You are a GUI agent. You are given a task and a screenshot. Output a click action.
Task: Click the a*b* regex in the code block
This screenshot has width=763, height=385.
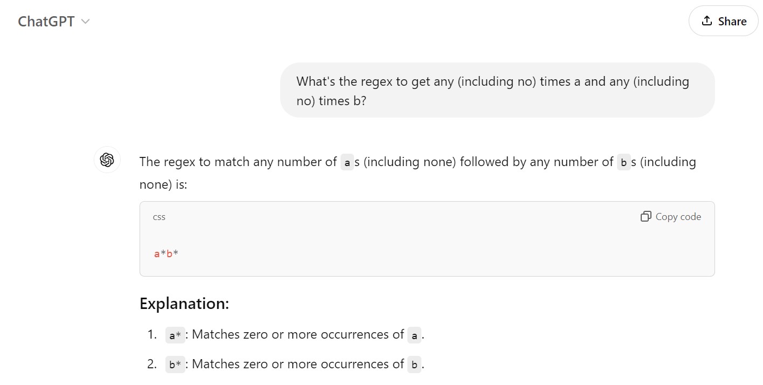(166, 253)
